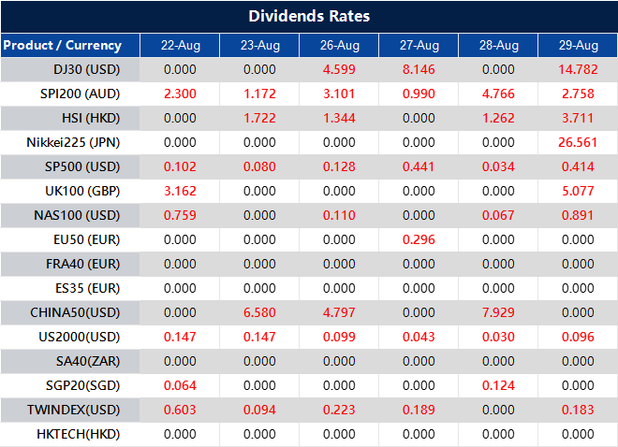Click the HKTECH(HKD) row label

[x=79, y=434]
